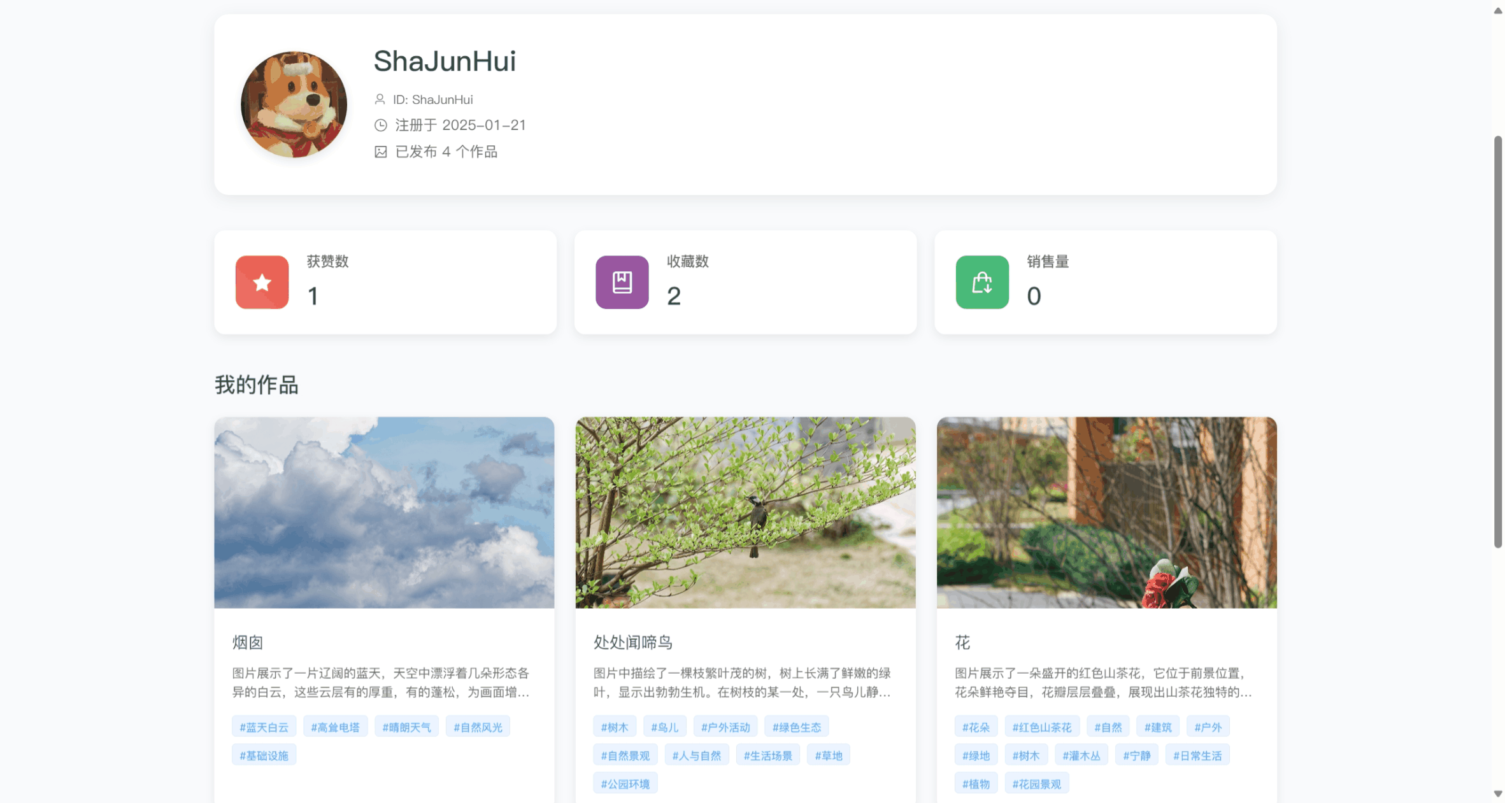1505x803 pixels.
Task: Click the image icon beside published works
Action: 380,152
